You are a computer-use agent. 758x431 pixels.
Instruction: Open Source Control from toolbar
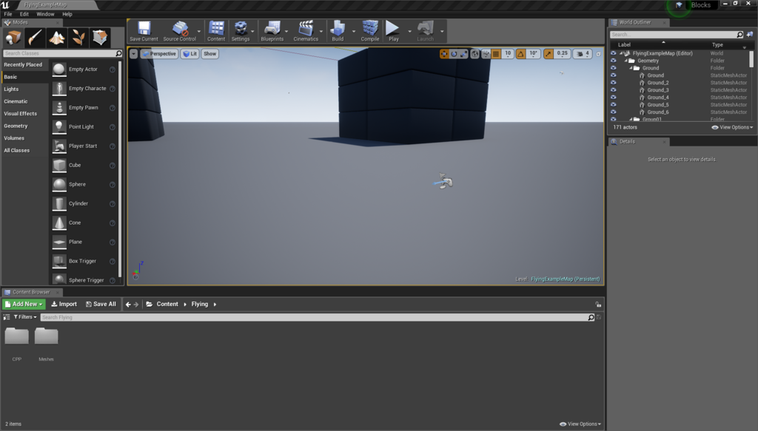click(x=179, y=31)
